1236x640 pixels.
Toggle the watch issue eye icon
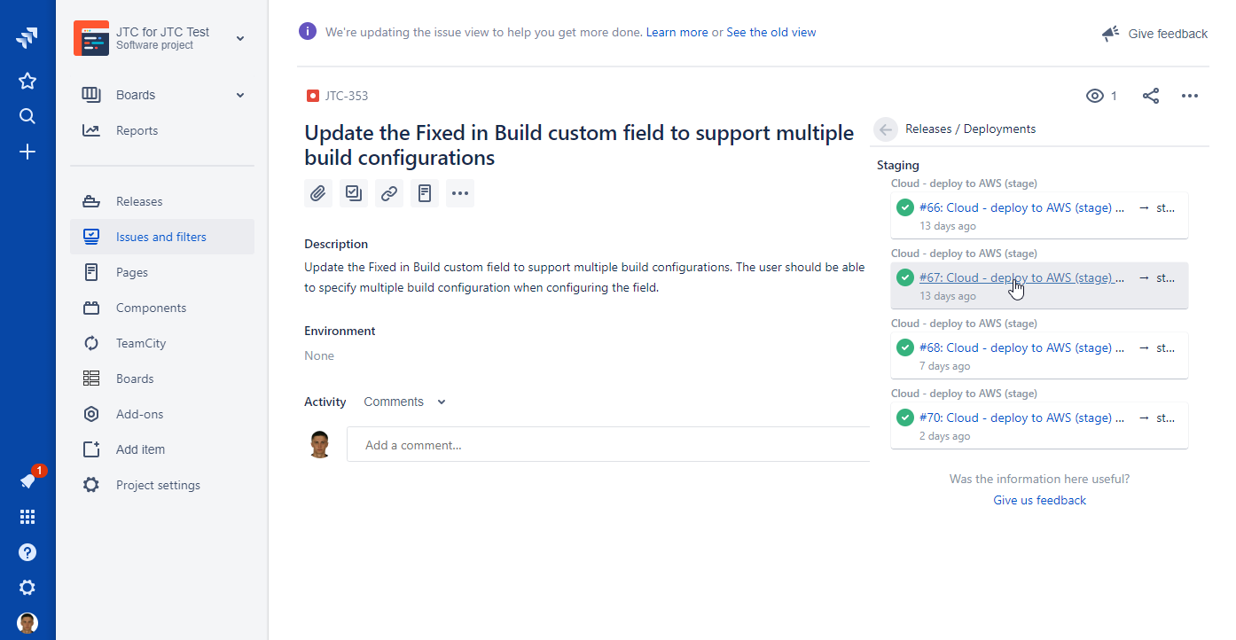[x=1096, y=96]
